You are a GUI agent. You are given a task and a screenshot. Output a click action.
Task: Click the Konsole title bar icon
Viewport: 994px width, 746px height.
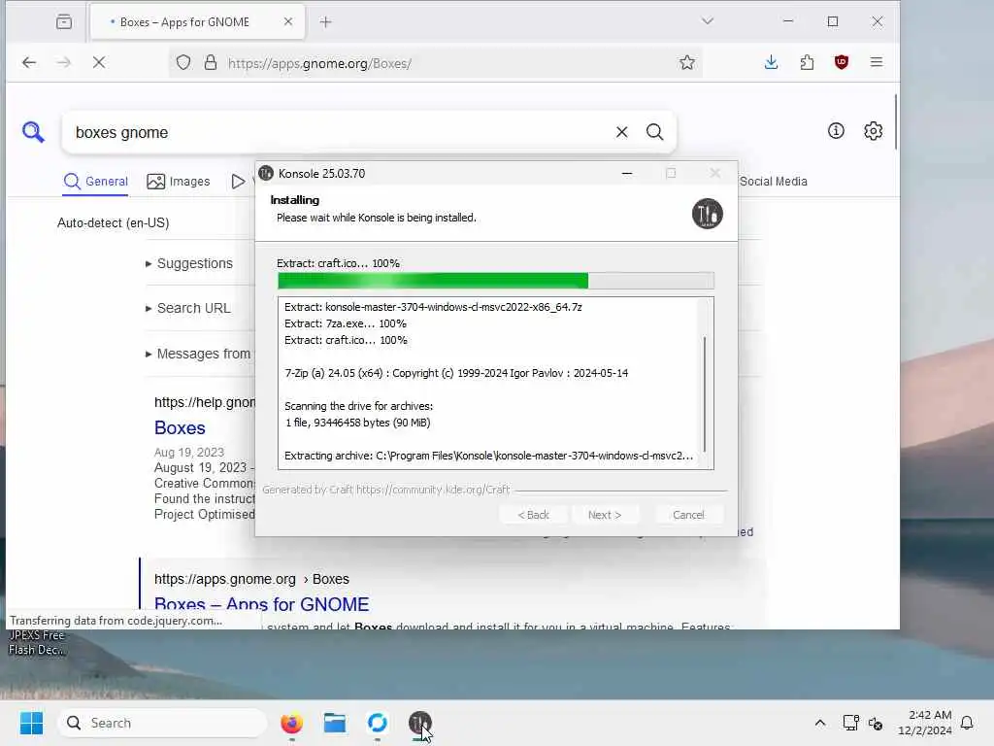click(266, 173)
